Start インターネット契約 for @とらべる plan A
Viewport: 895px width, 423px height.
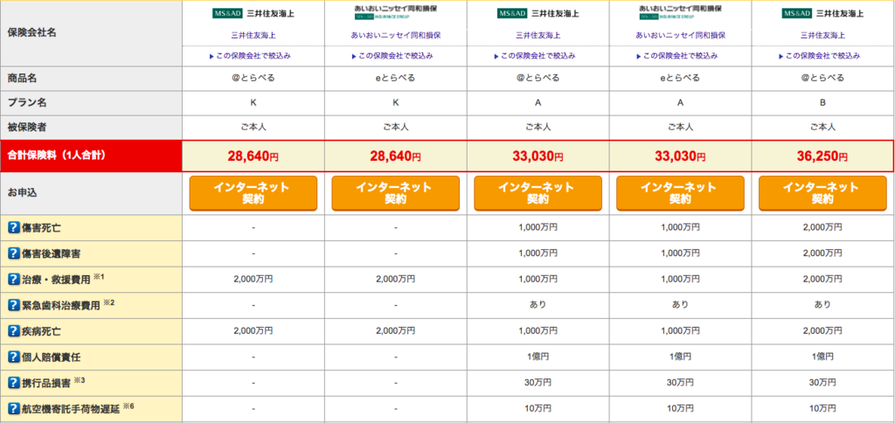point(538,193)
